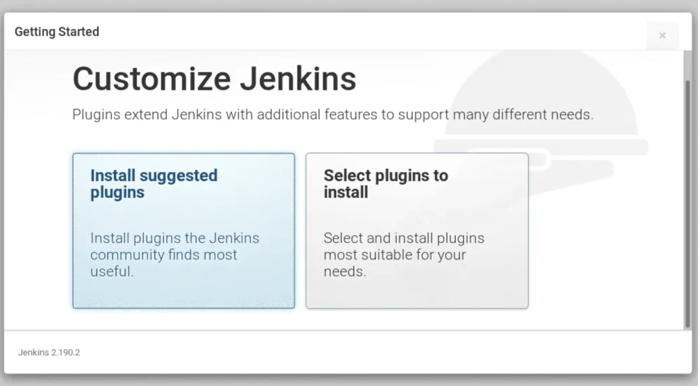This screenshot has width=698, height=386.
Task: Click the header bar area next to Getting Started
Action: coord(370,32)
